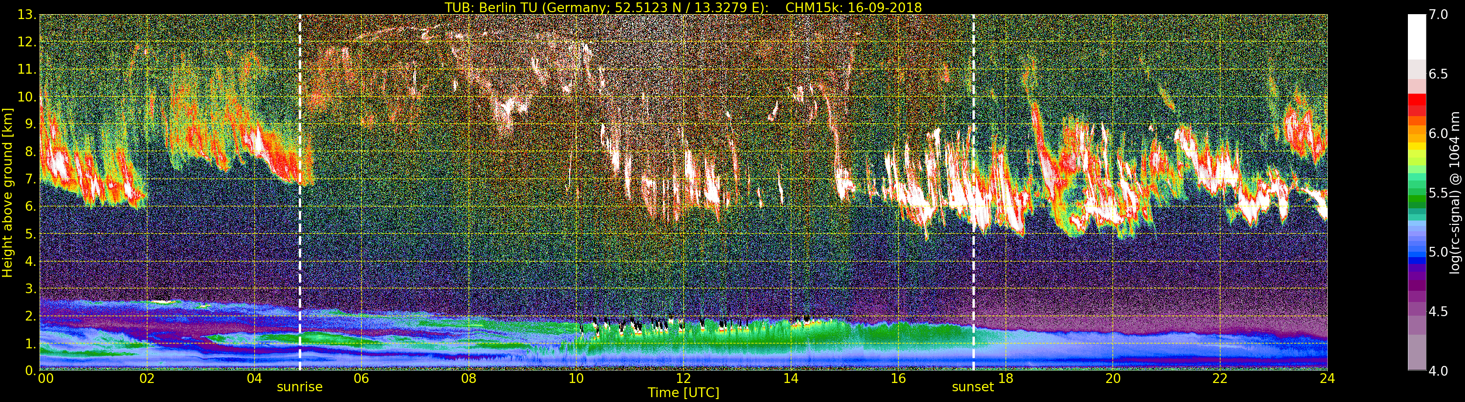
Task: Click the "sunset" label below the time axis
Action: coord(973,387)
